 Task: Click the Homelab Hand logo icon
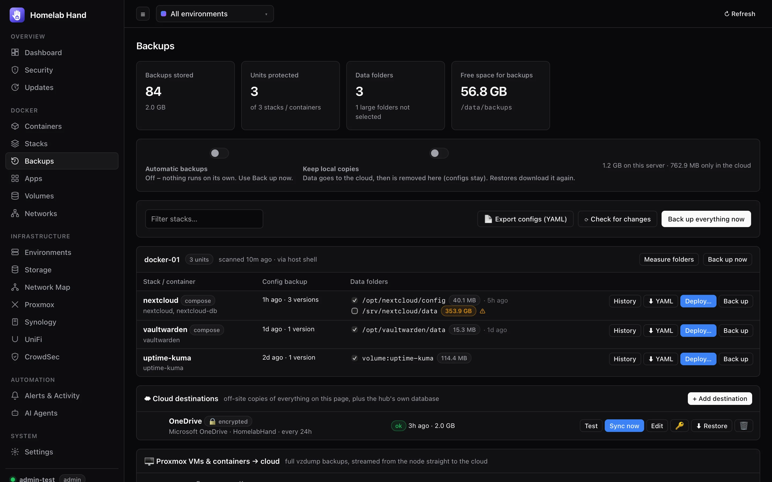[x=17, y=15]
